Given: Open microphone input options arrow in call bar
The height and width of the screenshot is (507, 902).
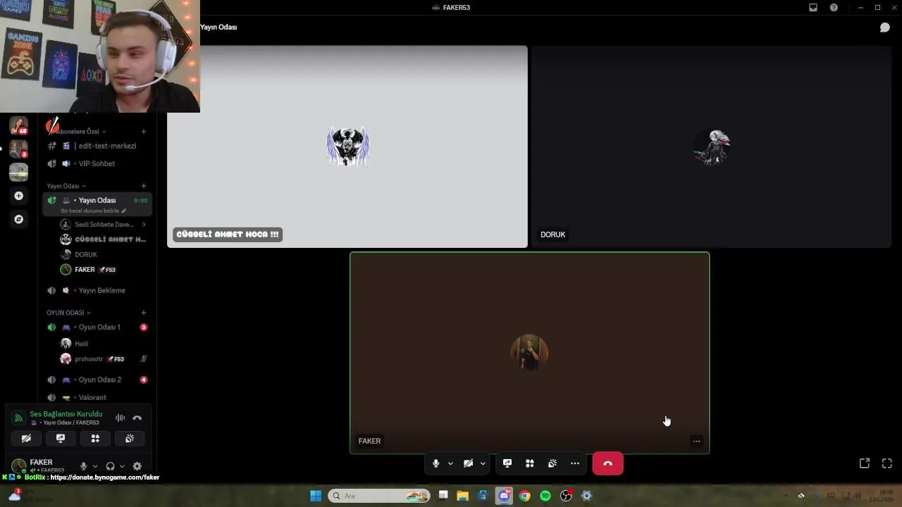Looking at the screenshot, I should click(450, 463).
